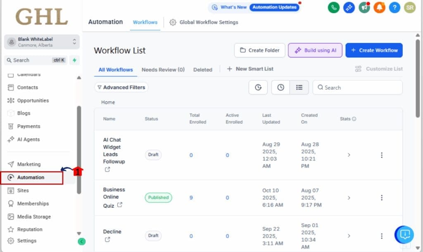Click the blue help question mark icon

click(394, 7)
